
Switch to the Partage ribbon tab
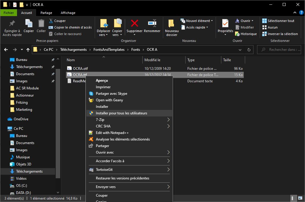click(x=46, y=13)
